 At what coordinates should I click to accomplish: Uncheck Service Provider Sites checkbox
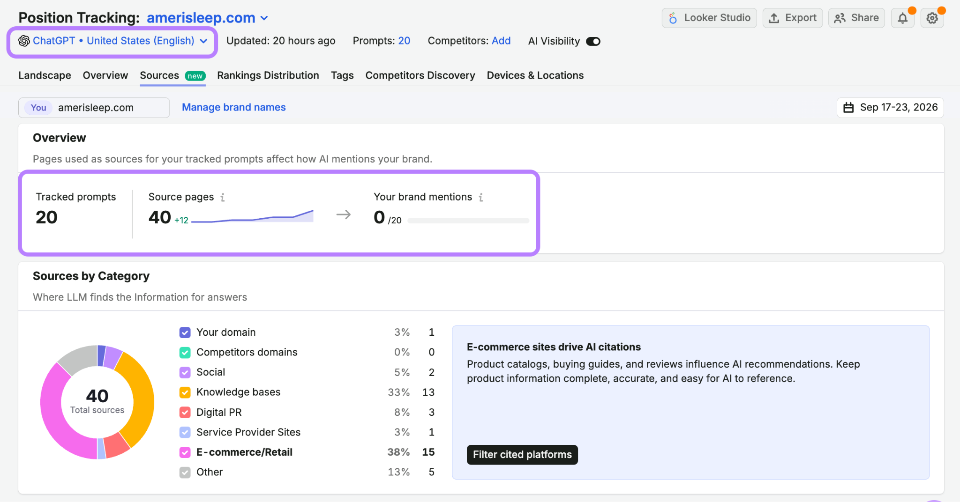point(185,432)
